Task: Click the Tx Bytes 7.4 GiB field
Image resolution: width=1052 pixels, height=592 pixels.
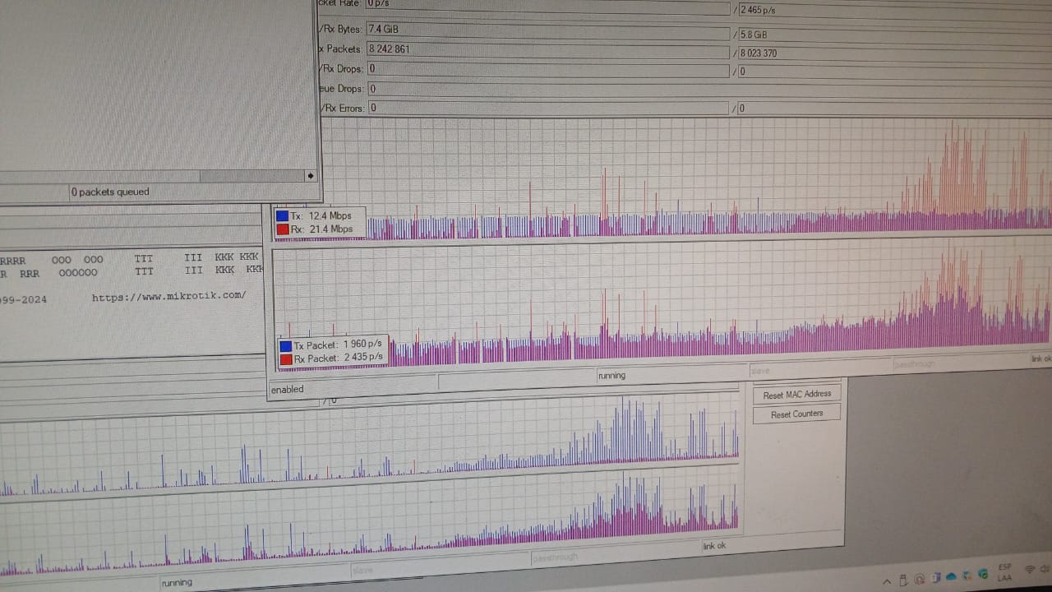Action: click(547, 30)
